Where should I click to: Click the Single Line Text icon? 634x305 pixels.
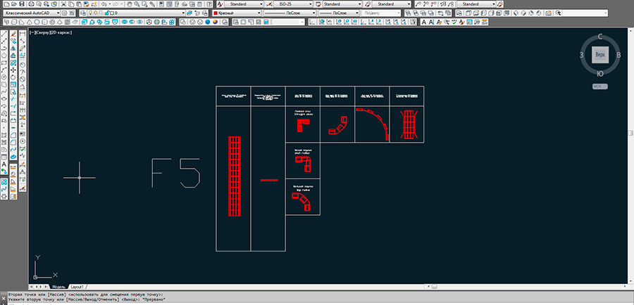click(x=431, y=22)
